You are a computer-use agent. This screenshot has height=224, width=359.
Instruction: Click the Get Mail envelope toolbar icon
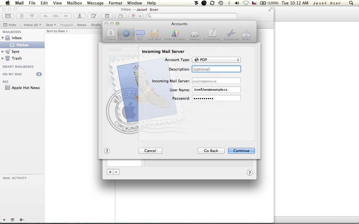pyautogui.click(x=8, y=16)
